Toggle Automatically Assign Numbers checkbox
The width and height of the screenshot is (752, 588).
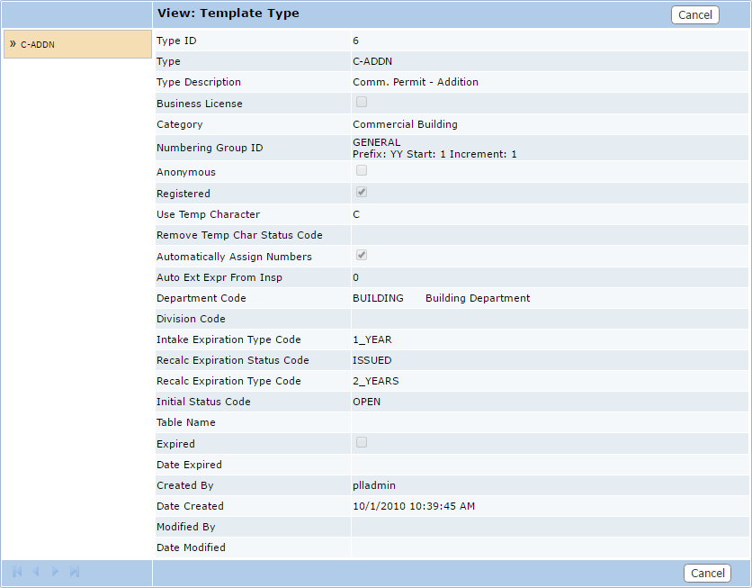[362, 256]
